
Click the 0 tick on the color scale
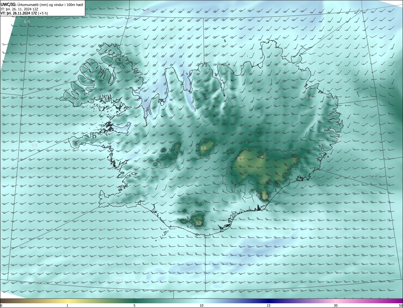(1, 305)
